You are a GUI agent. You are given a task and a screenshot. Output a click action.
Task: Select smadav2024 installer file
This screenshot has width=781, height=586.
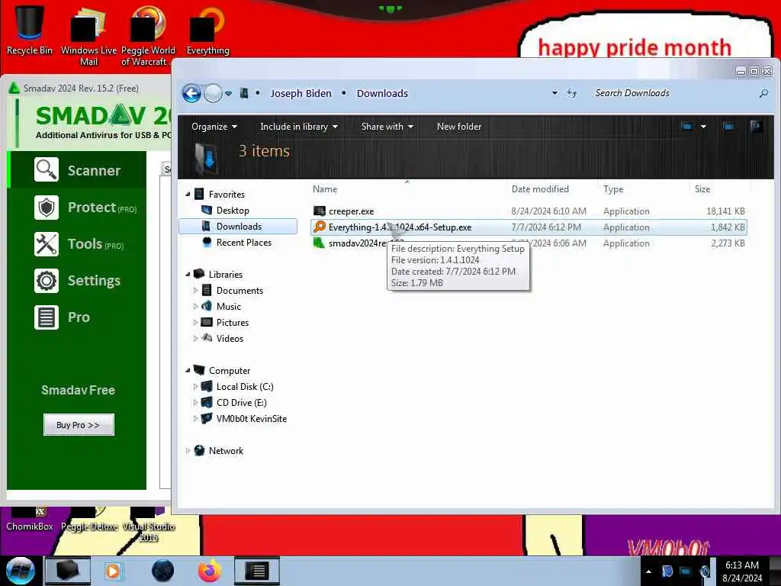[528, 243]
